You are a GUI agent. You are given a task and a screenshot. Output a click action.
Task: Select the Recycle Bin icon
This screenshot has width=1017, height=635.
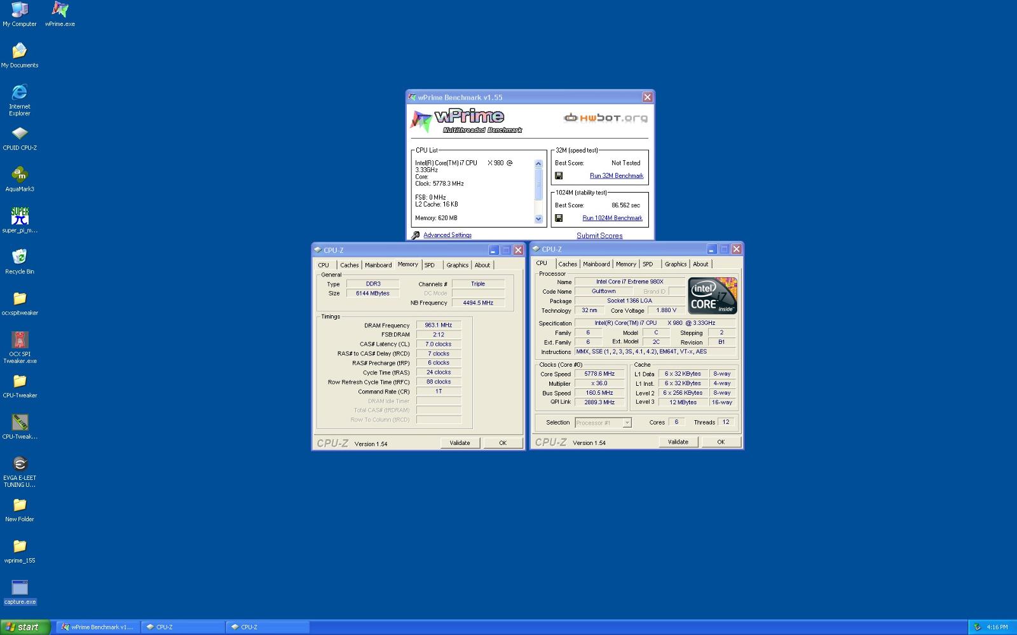click(20, 262)
